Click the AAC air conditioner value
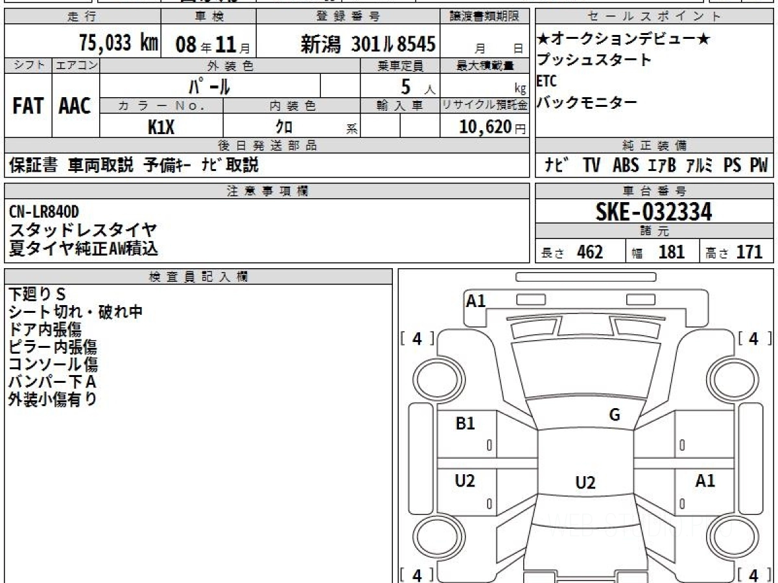778x583 pixels. 75,106
